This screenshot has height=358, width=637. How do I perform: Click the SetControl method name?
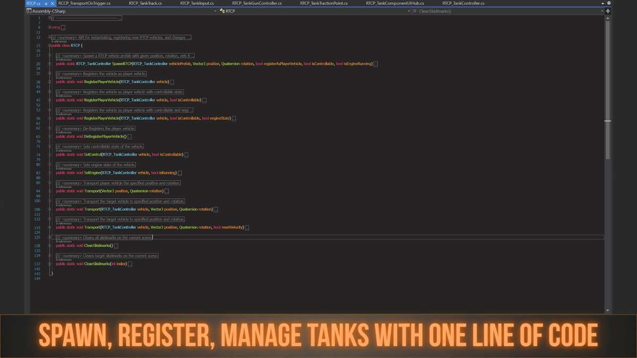click(x=92, y=154)
